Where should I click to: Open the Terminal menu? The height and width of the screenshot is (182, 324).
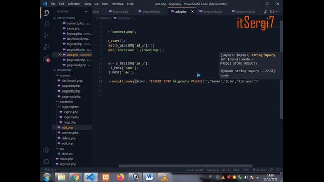(x=117, y=4)
